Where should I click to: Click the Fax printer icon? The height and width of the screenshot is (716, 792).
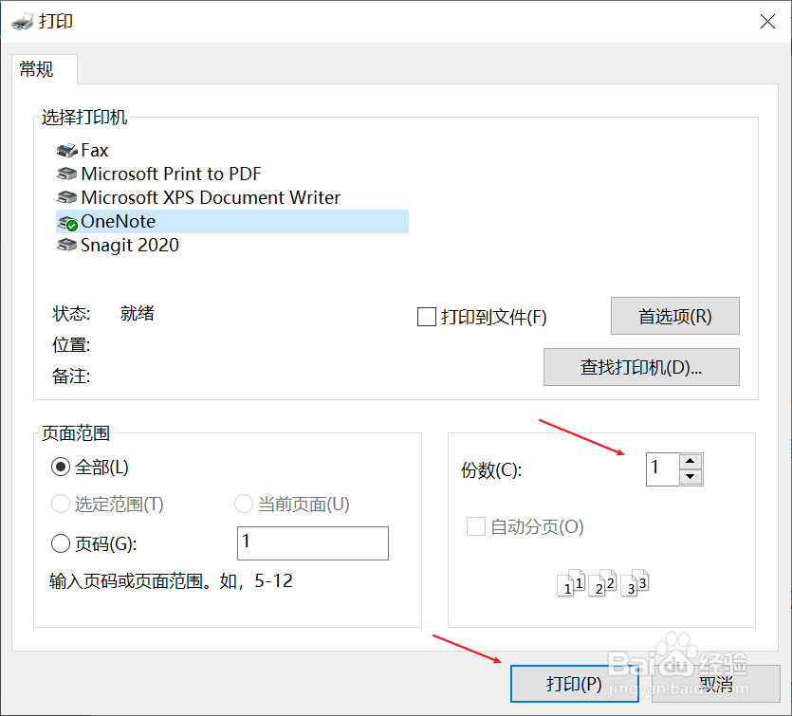tap(67, 150)
